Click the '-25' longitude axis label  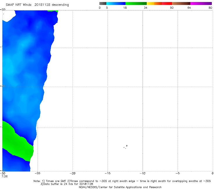[x=37, y=173]
